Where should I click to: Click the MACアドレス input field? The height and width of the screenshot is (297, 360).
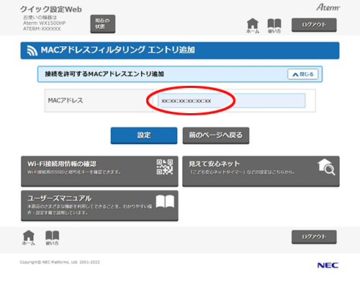232,101
